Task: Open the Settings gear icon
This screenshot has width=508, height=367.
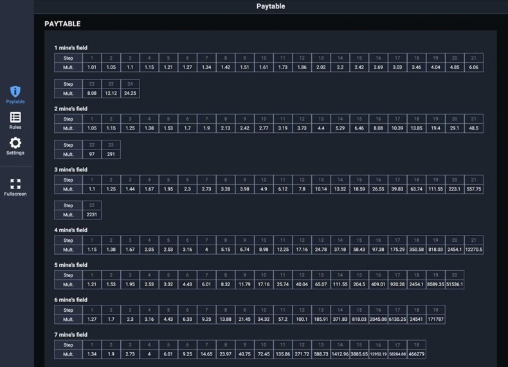Action: [x=15, y=143]
